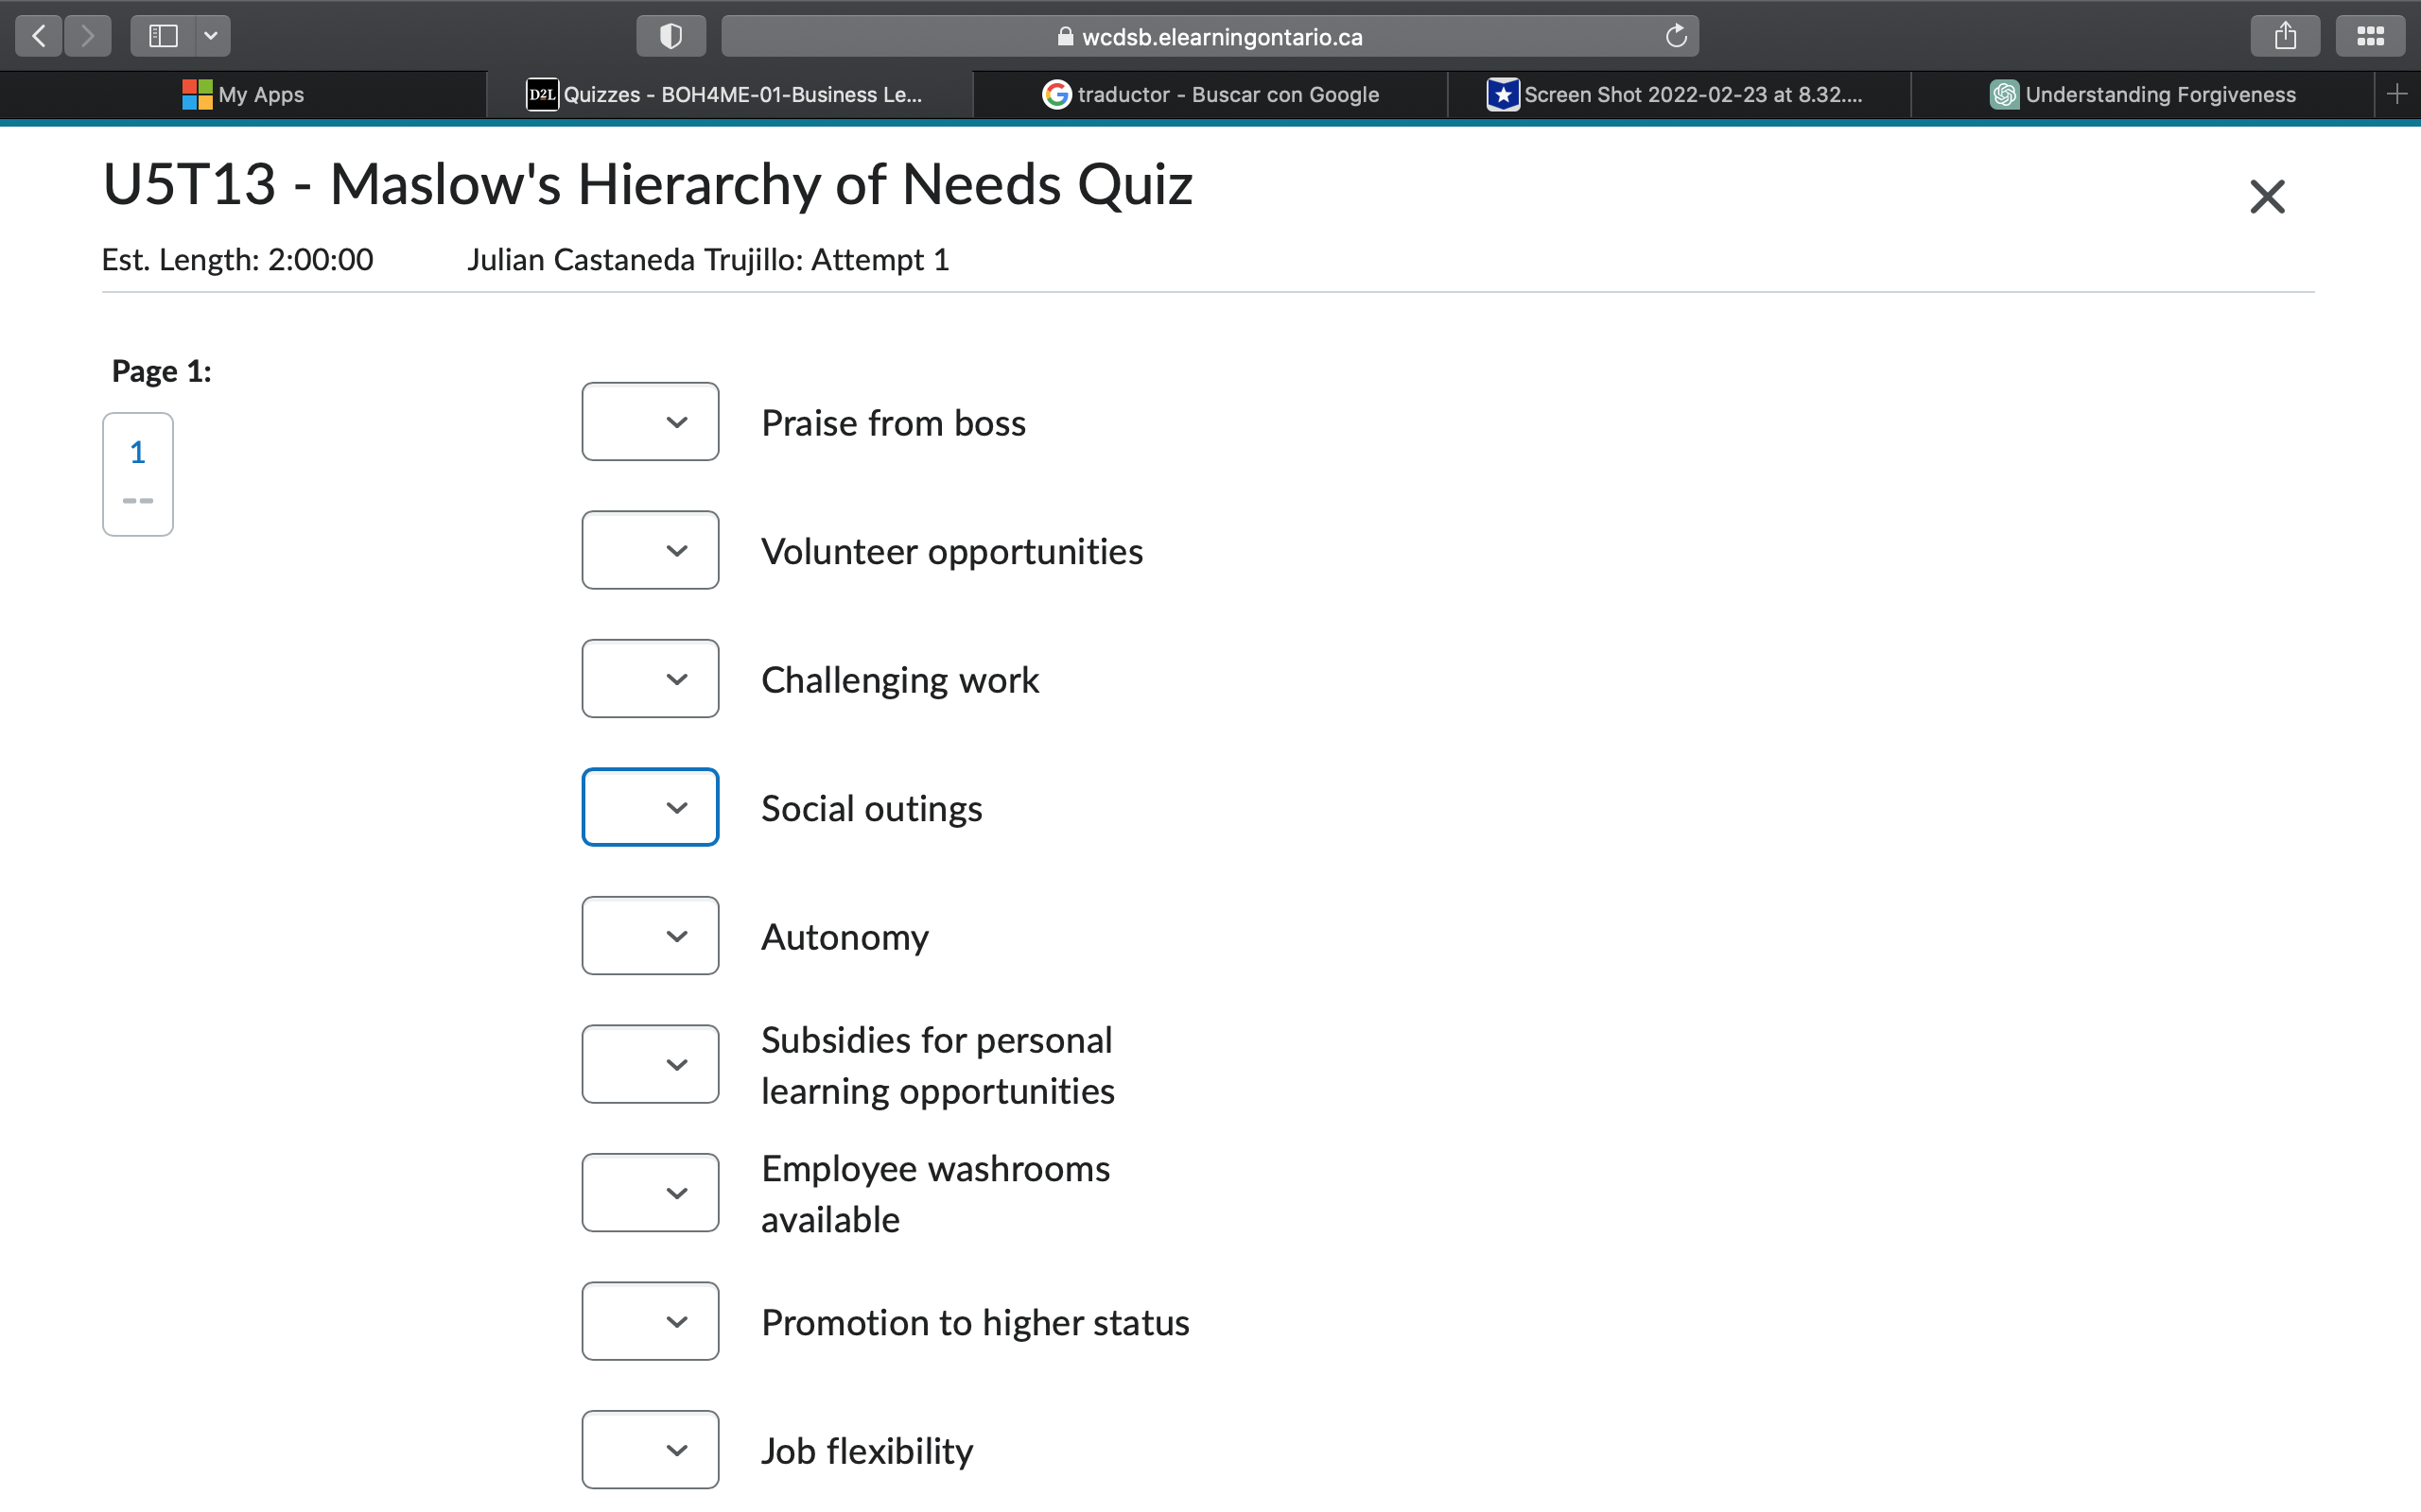The height and width of the screenshot is (1512, 2421).
Task: Reload the current quiz page
Action: (x=1676, y=35)
